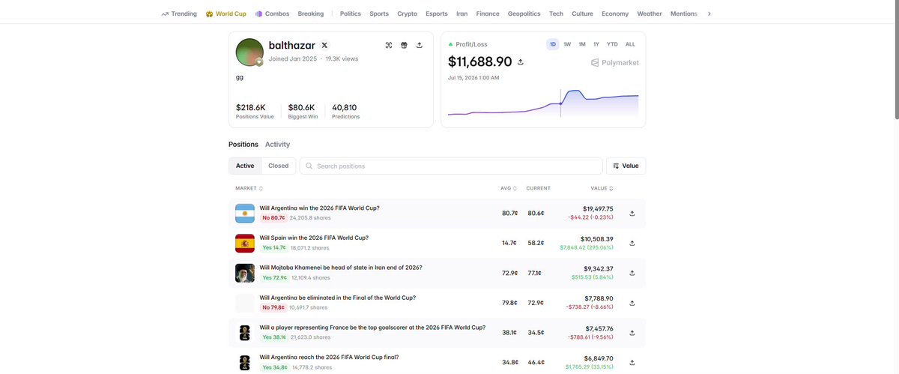Share the Argentina reach final position
Screen dimensions: 899x374
click(x=632, y=363)
